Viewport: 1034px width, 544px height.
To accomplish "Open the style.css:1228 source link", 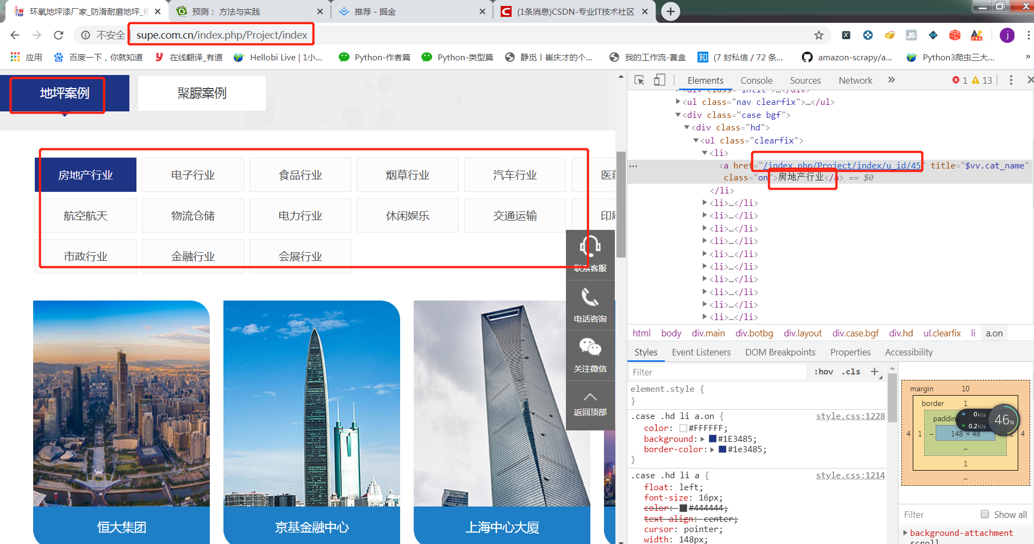I will (850, 416).
